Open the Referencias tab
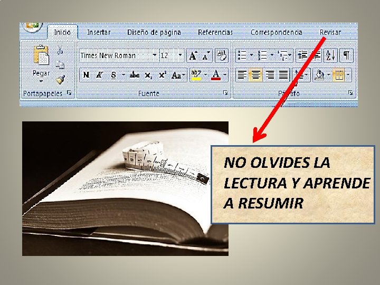Image resolution: width=380 pixels, height=285 pixels. (215, 33)
